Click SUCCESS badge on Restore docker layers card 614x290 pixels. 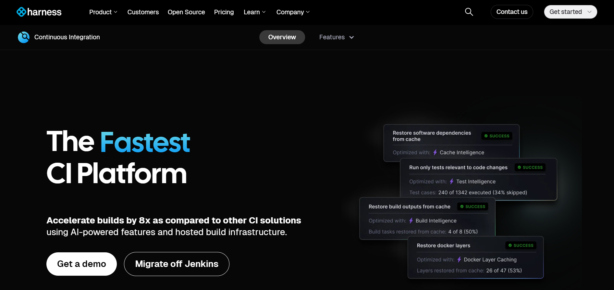521,246
